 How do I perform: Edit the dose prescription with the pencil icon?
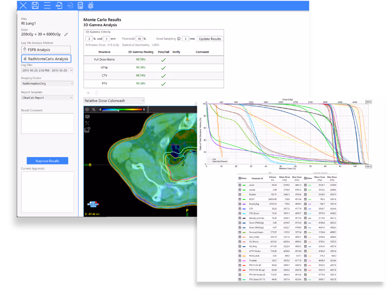pos(66,34)
